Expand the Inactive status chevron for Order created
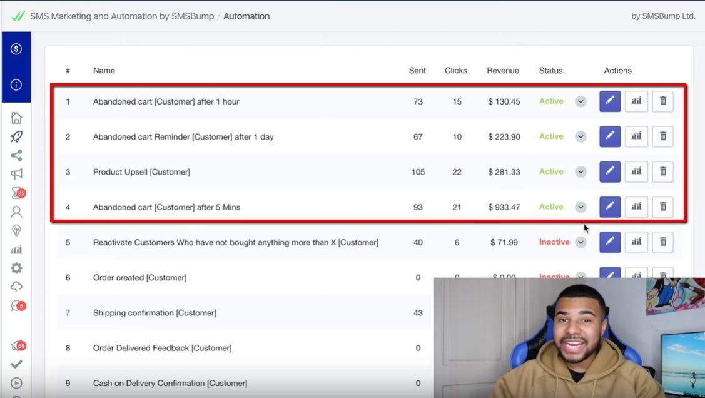705x398 pixels. pyautogui.click(x=580, y=276)
